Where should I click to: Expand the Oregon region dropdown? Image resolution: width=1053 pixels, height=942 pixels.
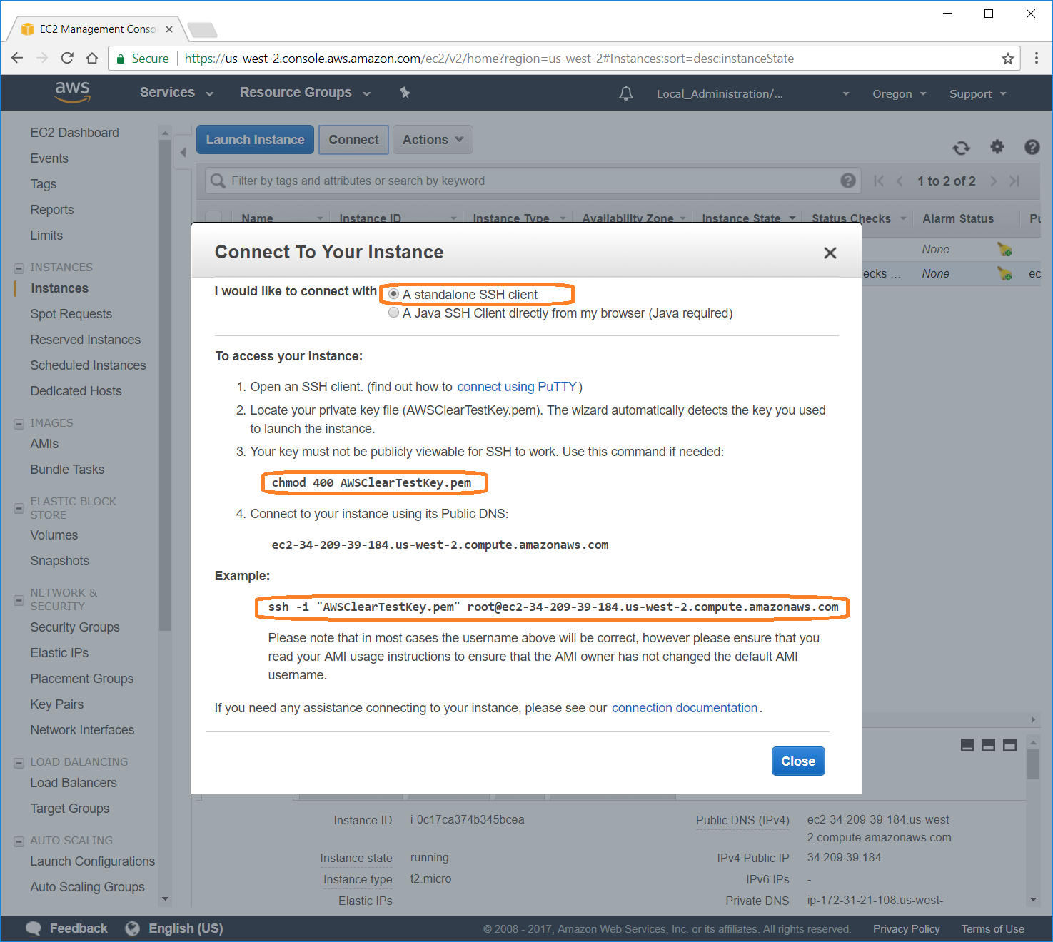[899, 93]
